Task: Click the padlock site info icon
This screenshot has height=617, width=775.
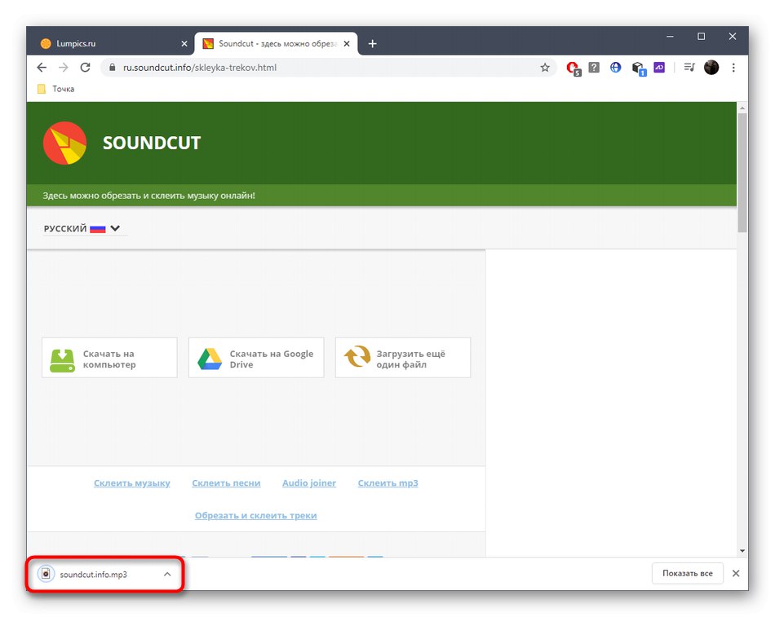Action: click(x=113, y=68)
